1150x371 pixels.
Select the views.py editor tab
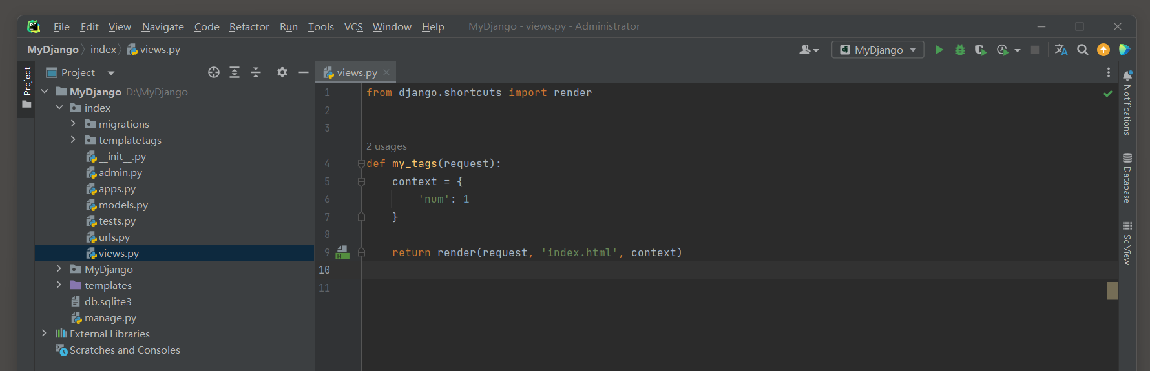pyautogui.click(x=355, y=72)
